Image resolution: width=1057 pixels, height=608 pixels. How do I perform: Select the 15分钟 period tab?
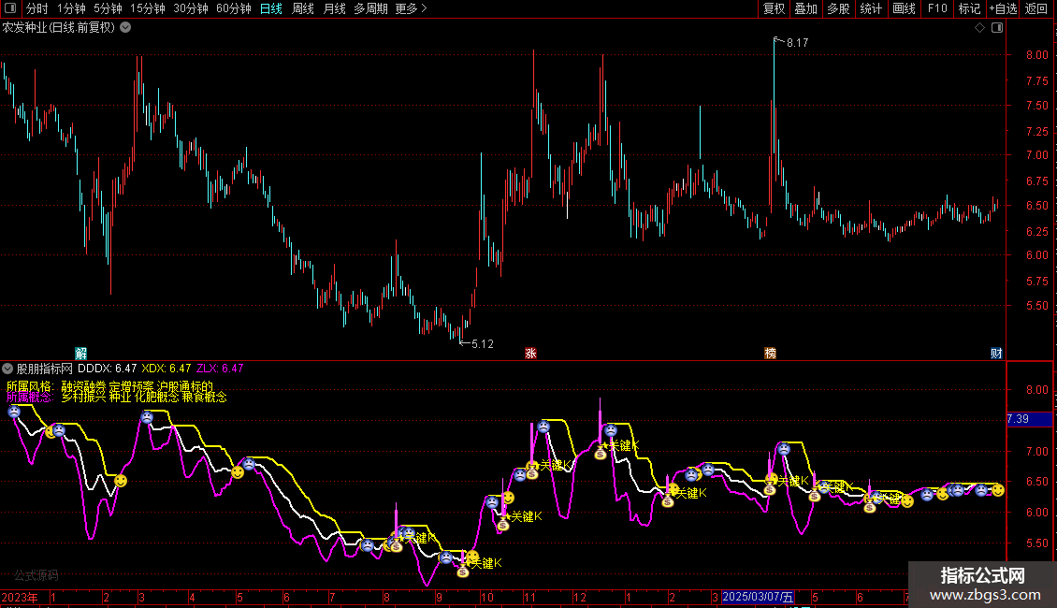pyautogui.click(x=147, y=8)
